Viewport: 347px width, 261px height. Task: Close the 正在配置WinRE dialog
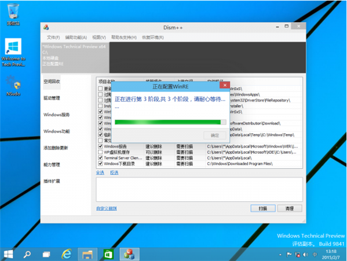coord(225,85)
